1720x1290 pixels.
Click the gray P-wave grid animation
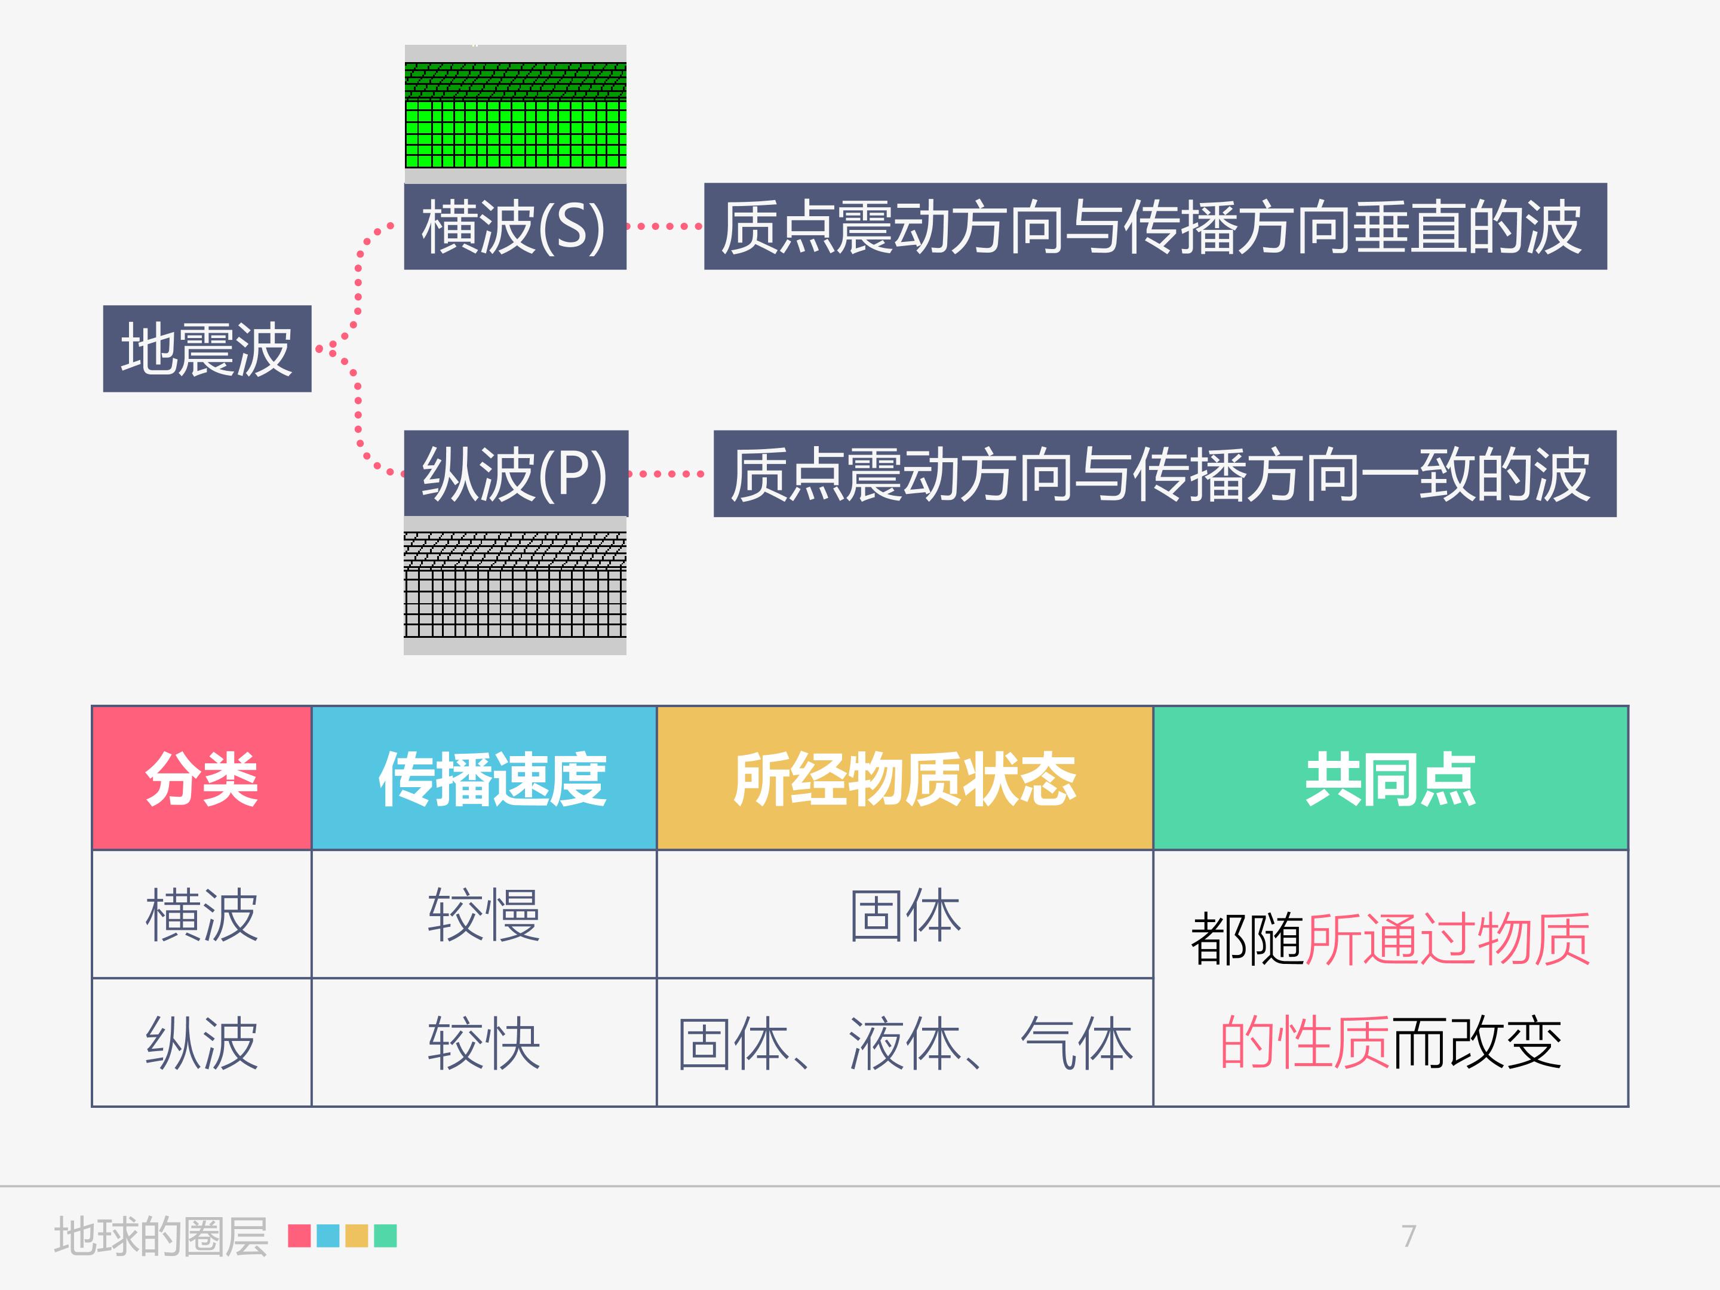click(x=515, y=585)
